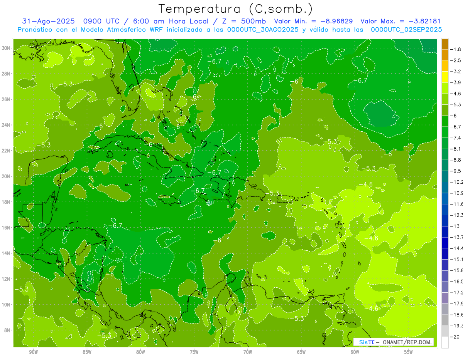Click the '-11.6' colorbar label
This screenshot has height=357, width=463.
tap(456, 204)
